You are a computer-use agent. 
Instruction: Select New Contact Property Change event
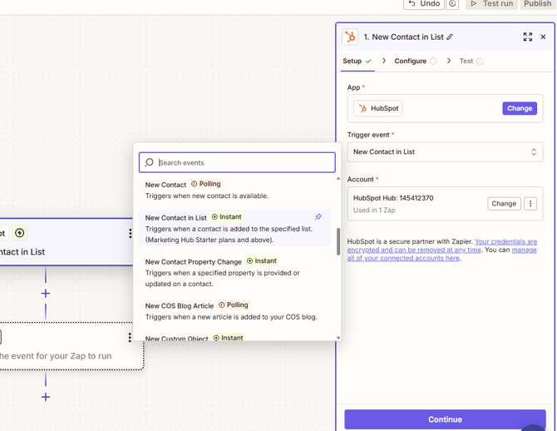234,272
